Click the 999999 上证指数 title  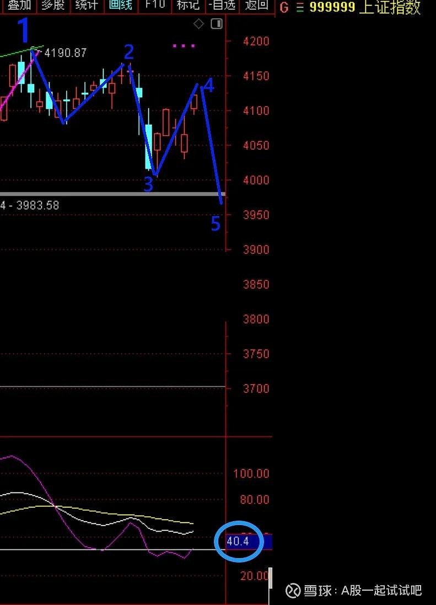click(365, 7)
